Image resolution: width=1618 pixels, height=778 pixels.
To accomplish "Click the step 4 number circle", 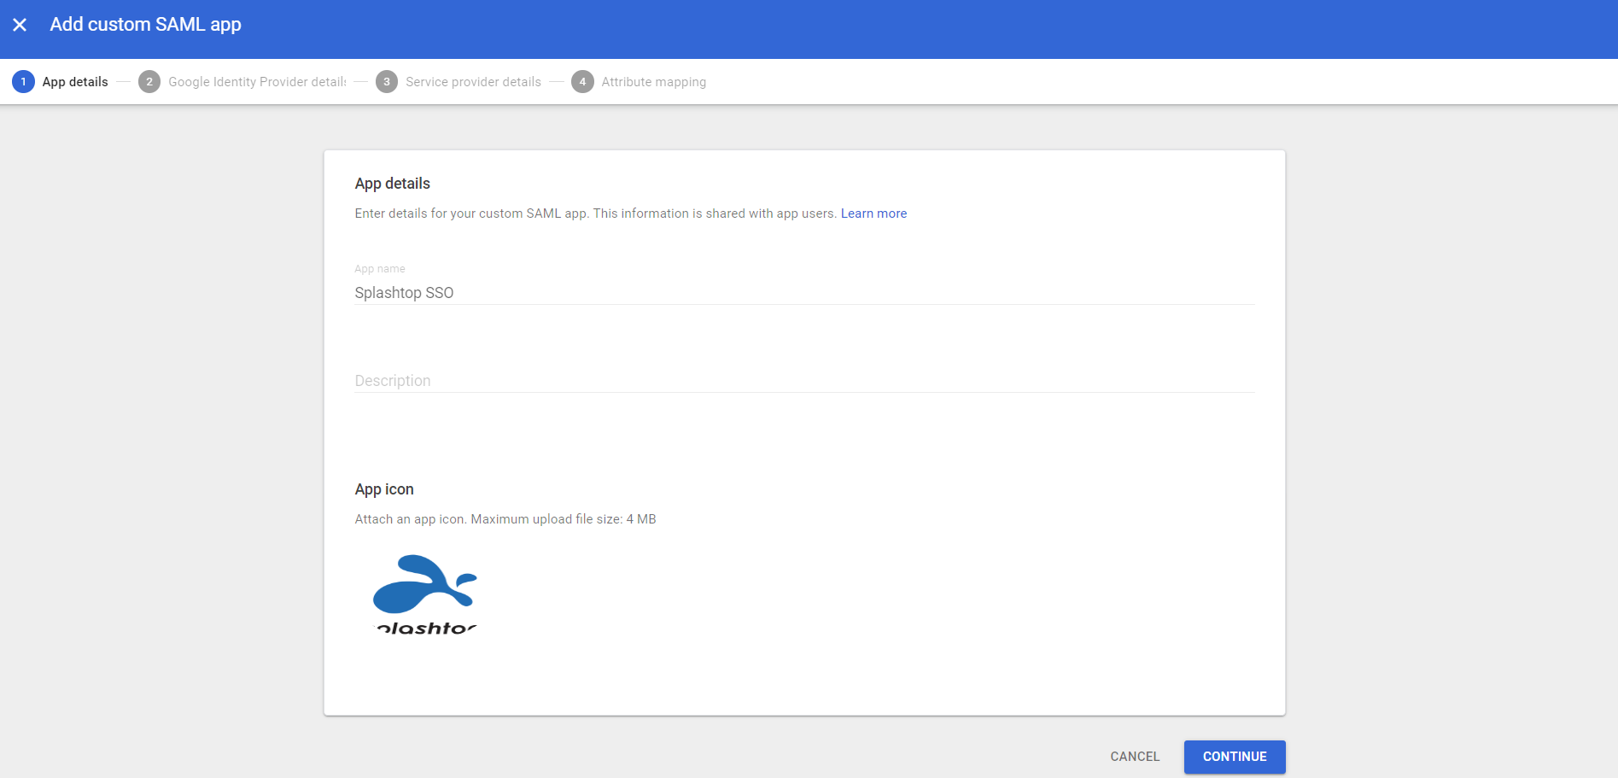I will (x=582, y=82).
